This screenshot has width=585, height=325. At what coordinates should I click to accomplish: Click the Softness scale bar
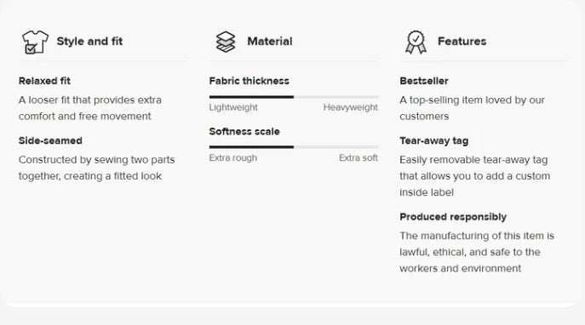(294, 147)
